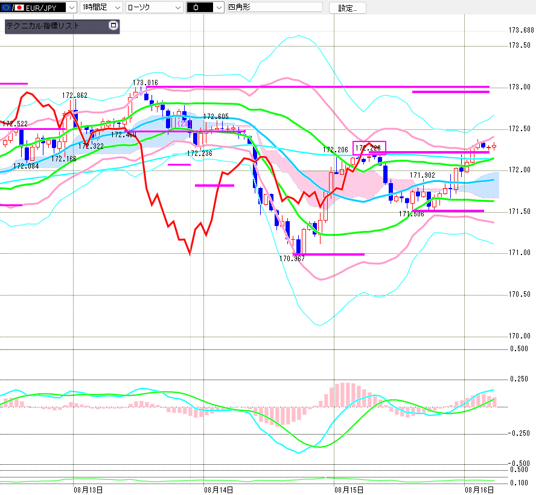Click the 172.236 price label
This screenshot has width=536, height=495.
tap(200, 154)
